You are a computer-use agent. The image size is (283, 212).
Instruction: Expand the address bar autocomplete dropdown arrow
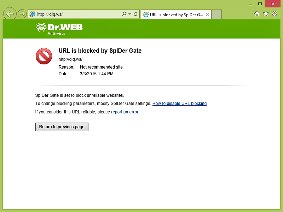coord(129,14)
